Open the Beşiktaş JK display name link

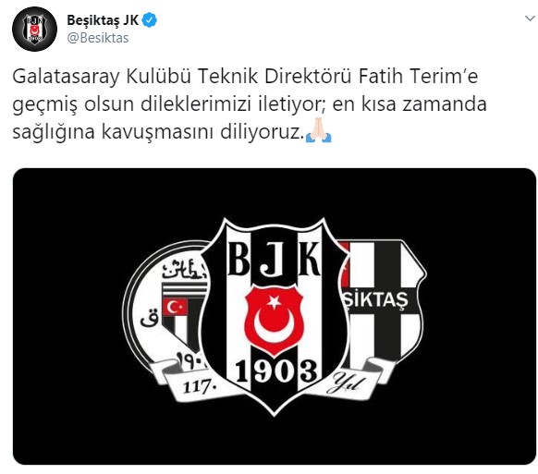(x=103, y=20)
